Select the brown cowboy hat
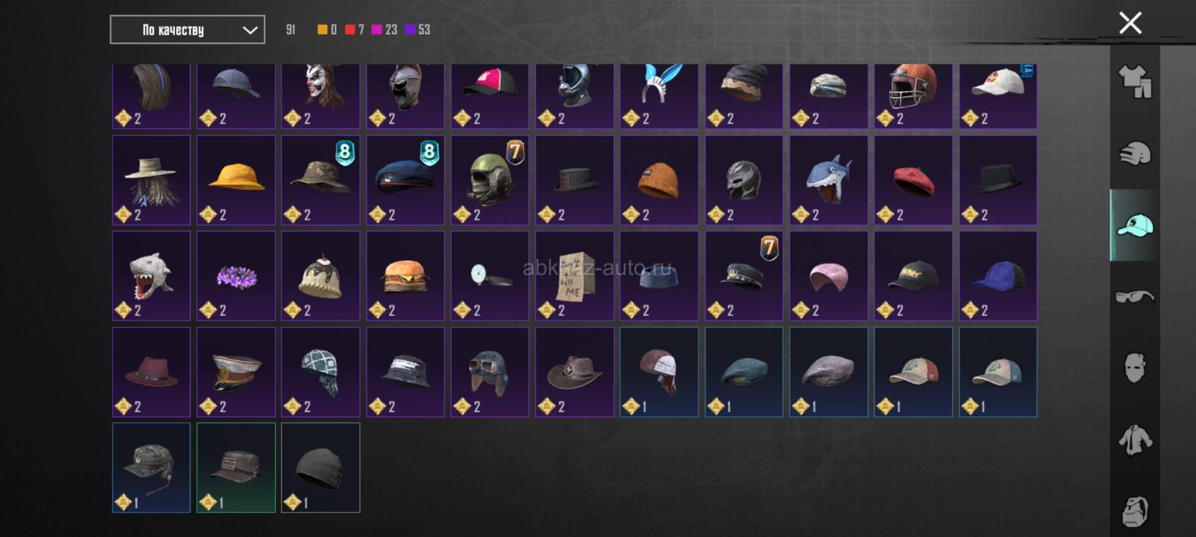 pyautogui.click(x=574, y=372)
